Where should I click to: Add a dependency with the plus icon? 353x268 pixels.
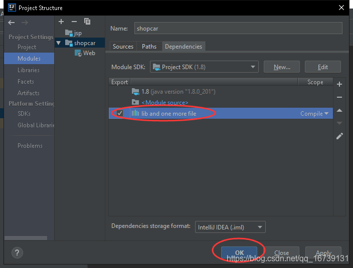pyautogui.click(x=339, y=84)
